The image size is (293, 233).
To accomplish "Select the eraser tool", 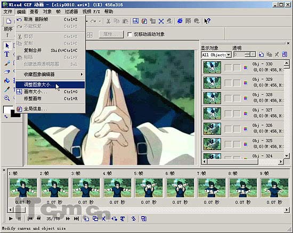I will (7, 72).
